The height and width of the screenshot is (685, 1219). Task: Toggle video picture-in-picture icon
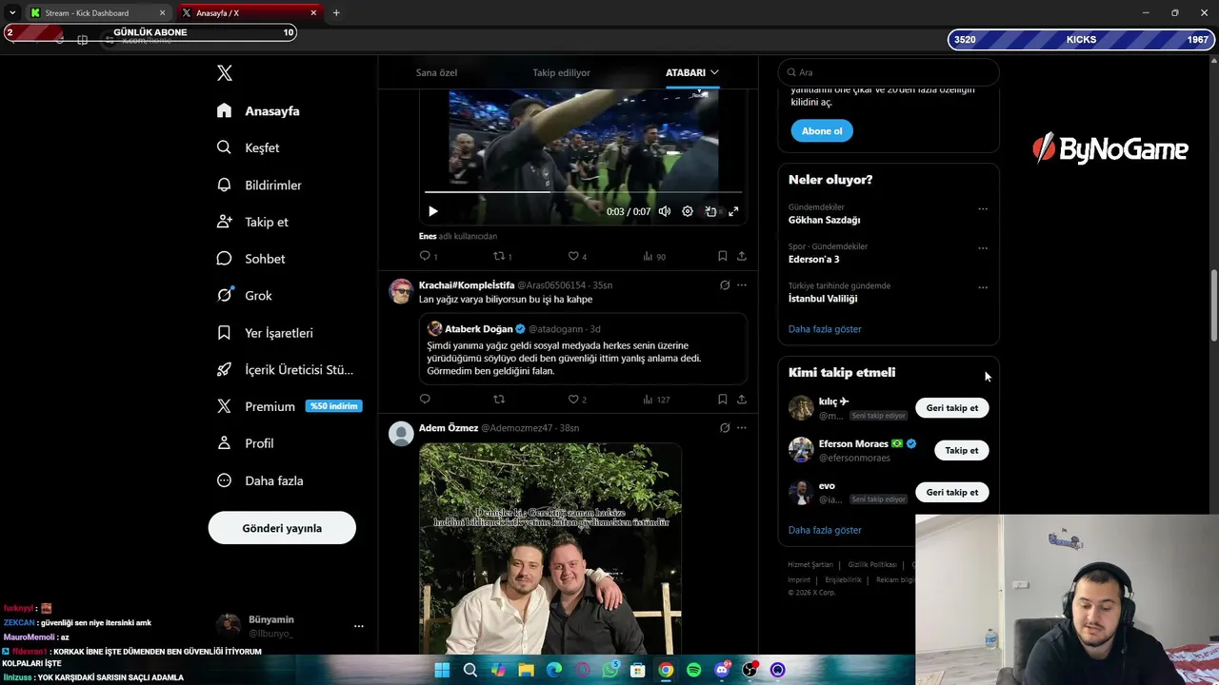pos(710,211)
